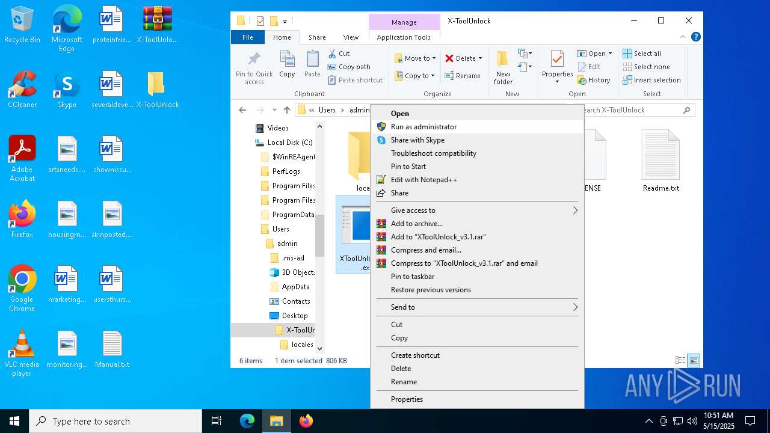This screenshot has height=433, width=770.
Task: Click Copy path in ribbon
Action: (349, 67)
